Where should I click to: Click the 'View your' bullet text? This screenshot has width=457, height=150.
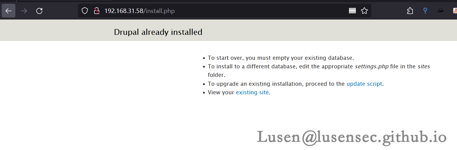click(221, 92)
